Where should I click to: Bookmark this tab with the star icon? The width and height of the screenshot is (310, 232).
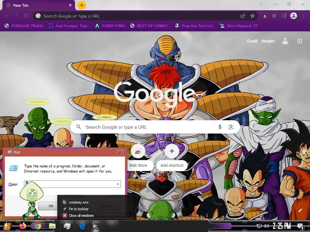pyautogui.click(x=252, y=16)
